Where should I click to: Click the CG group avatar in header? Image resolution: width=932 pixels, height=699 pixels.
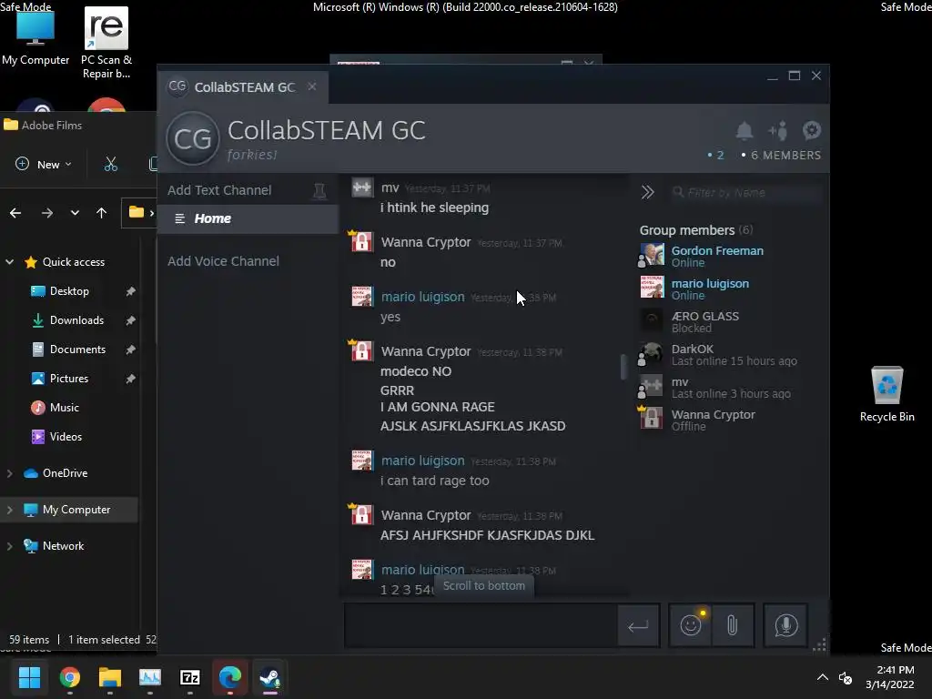coord(193,139)
